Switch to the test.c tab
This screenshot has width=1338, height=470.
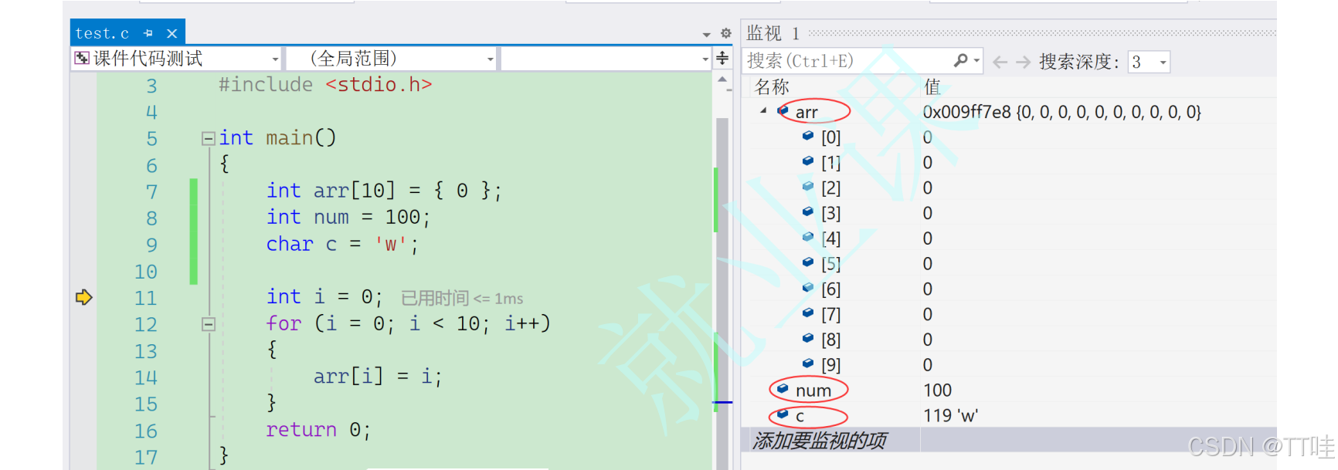click(102, 33)
